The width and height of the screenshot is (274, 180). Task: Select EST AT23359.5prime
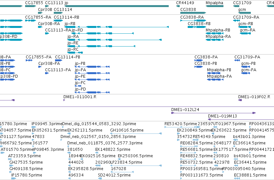pos(10,159)
